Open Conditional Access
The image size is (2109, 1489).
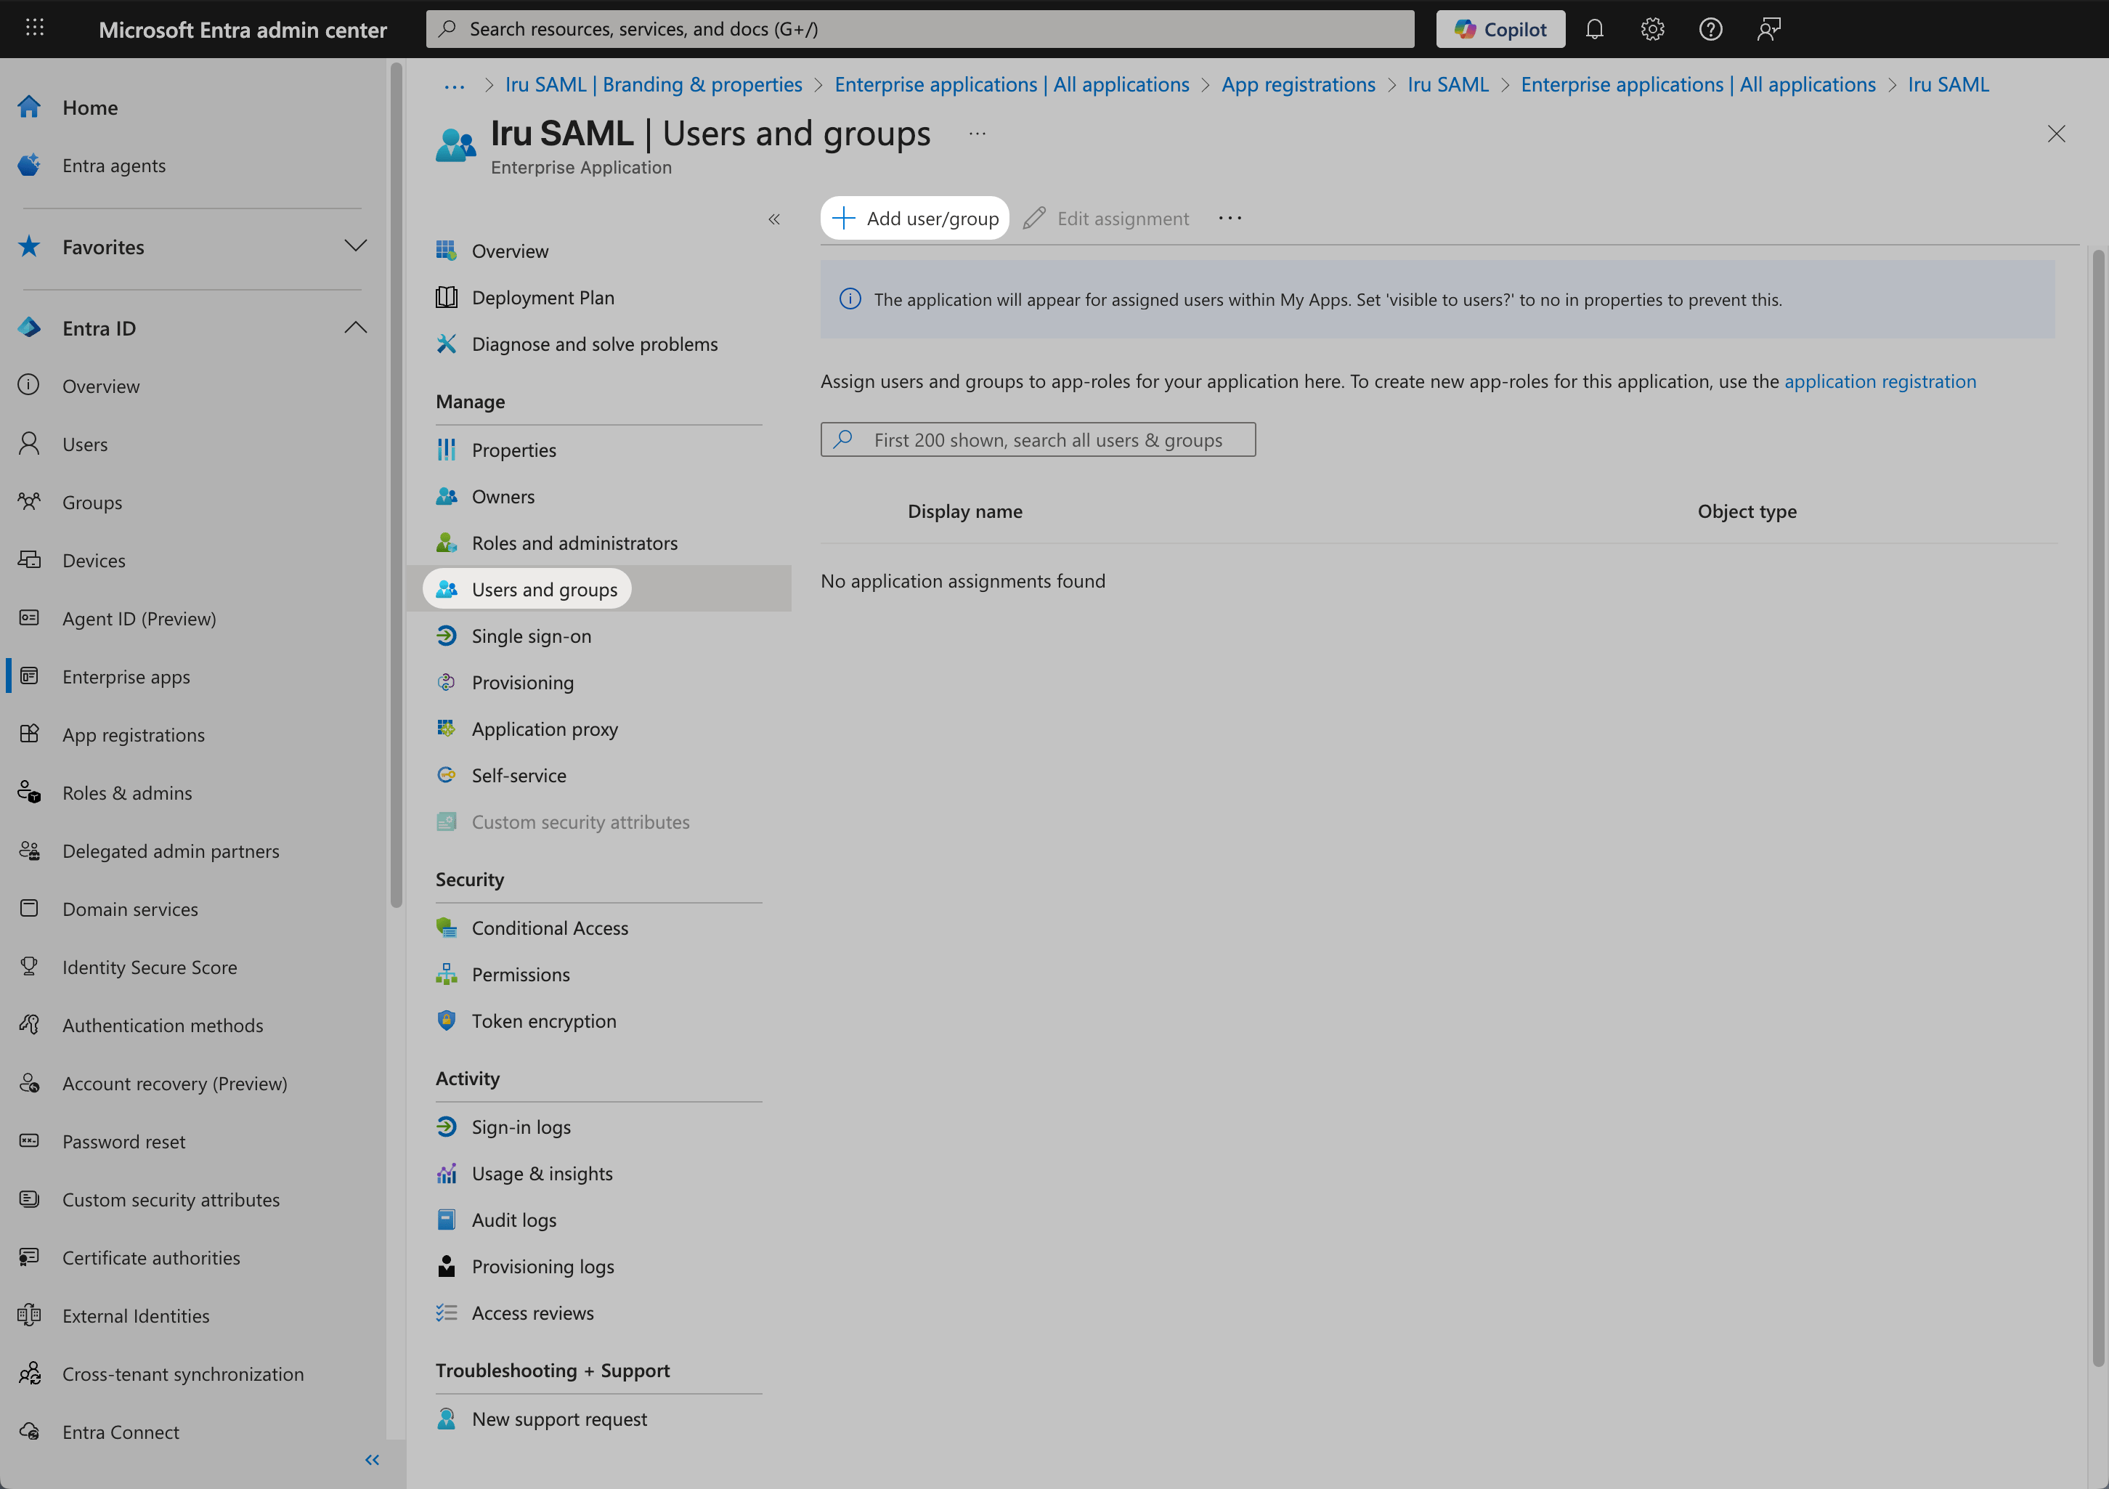coord(549,929)
